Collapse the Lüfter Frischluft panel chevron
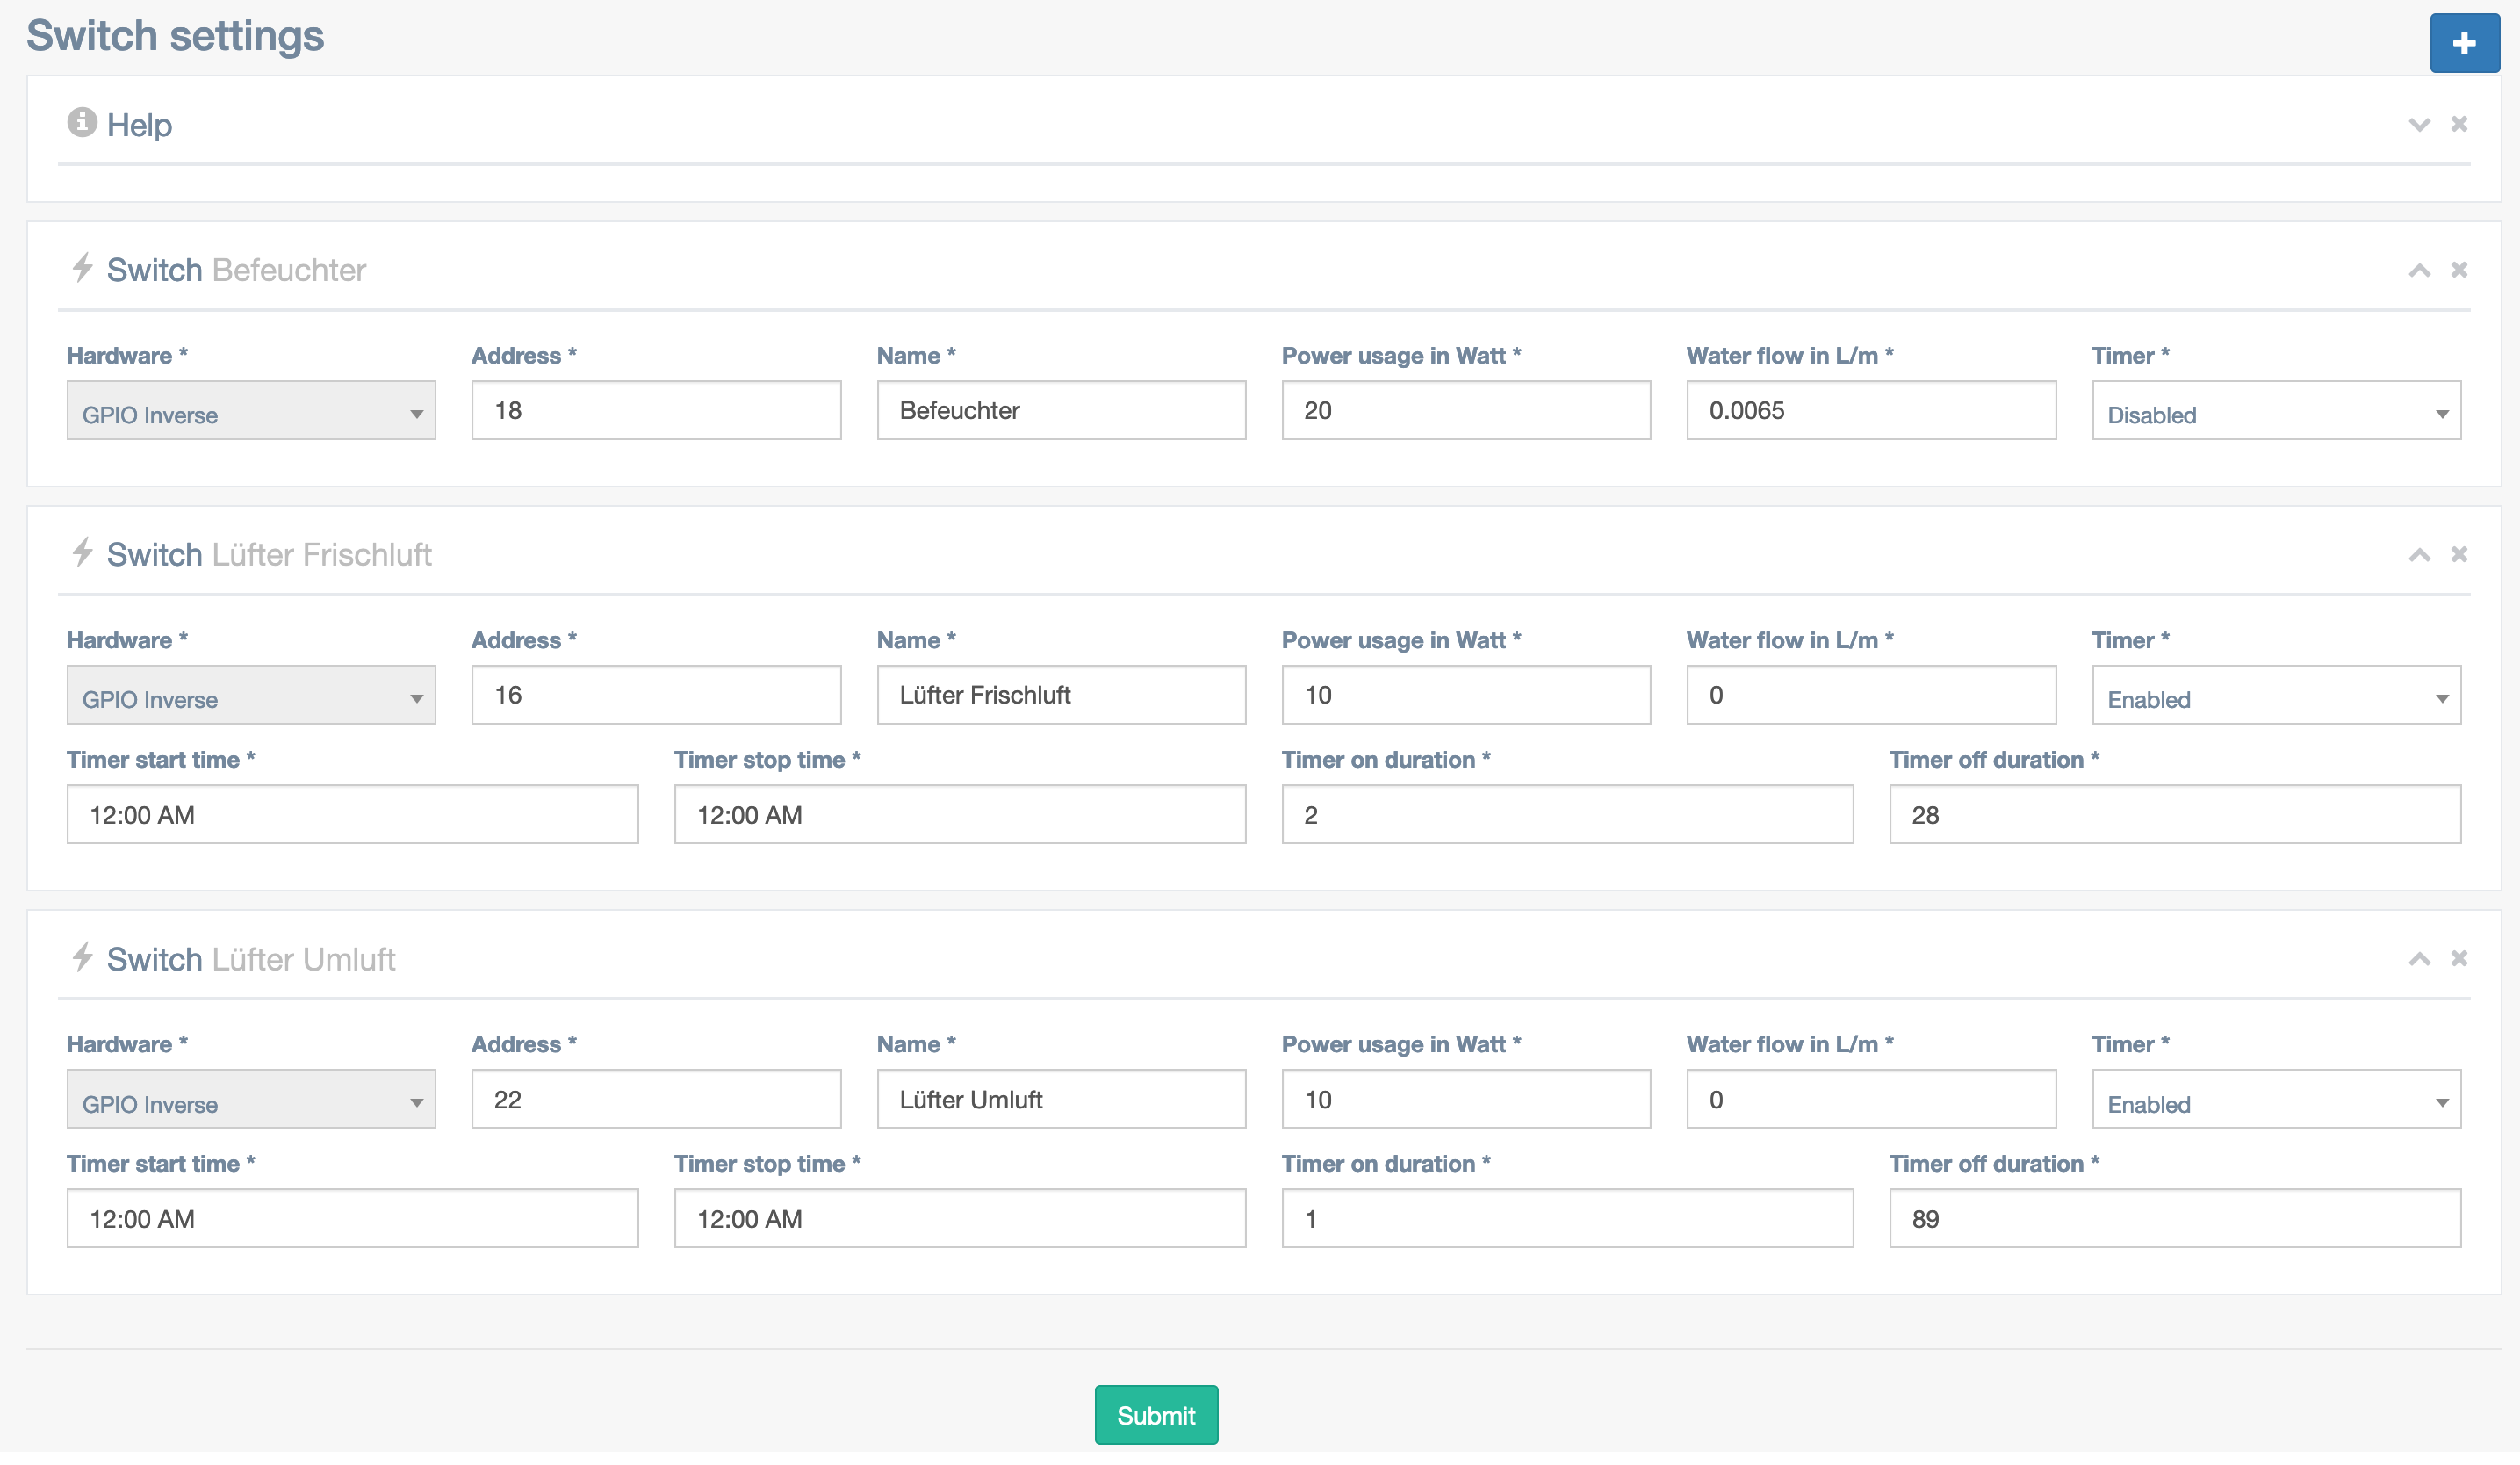Screen dimensions: 2520x1465 point(2419,555)
